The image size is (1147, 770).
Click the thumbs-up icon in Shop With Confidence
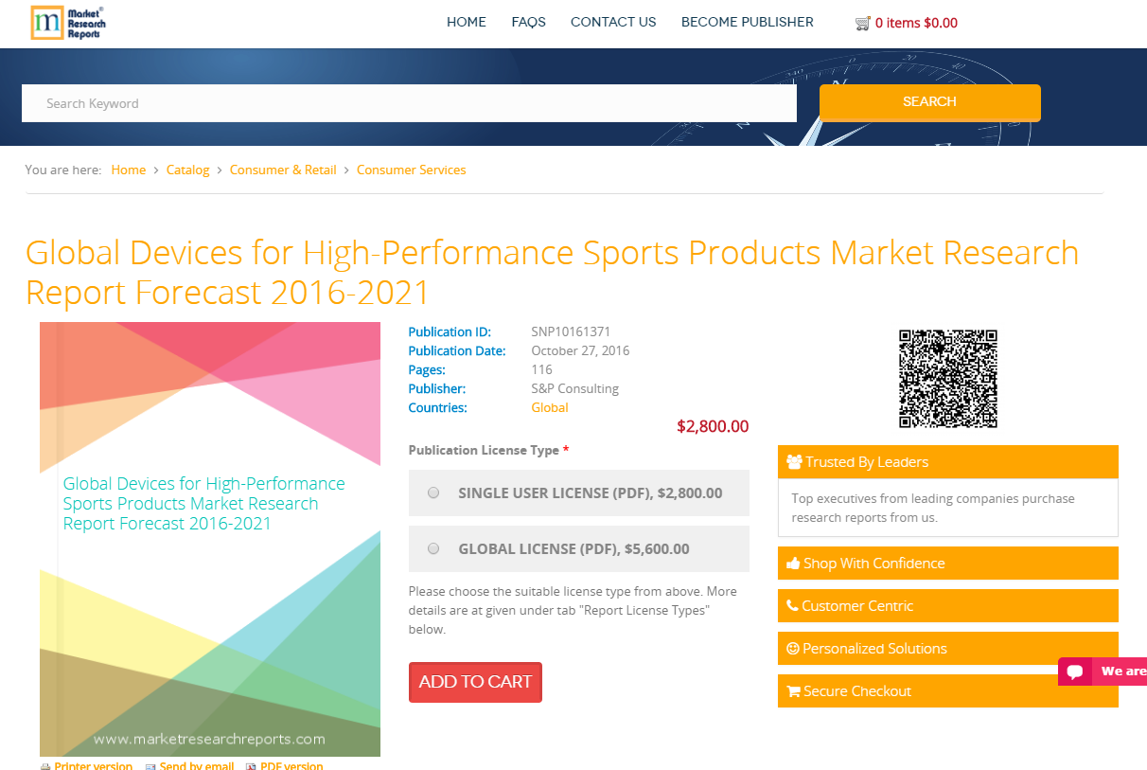pyautogui.click(x=793, y=564)
